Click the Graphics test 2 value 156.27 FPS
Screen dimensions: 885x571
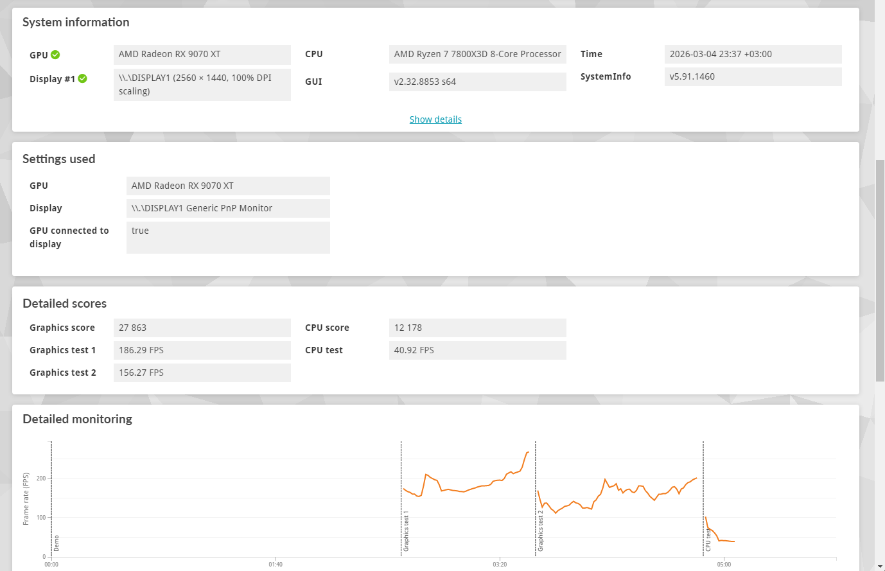click(x=202, y=373)
